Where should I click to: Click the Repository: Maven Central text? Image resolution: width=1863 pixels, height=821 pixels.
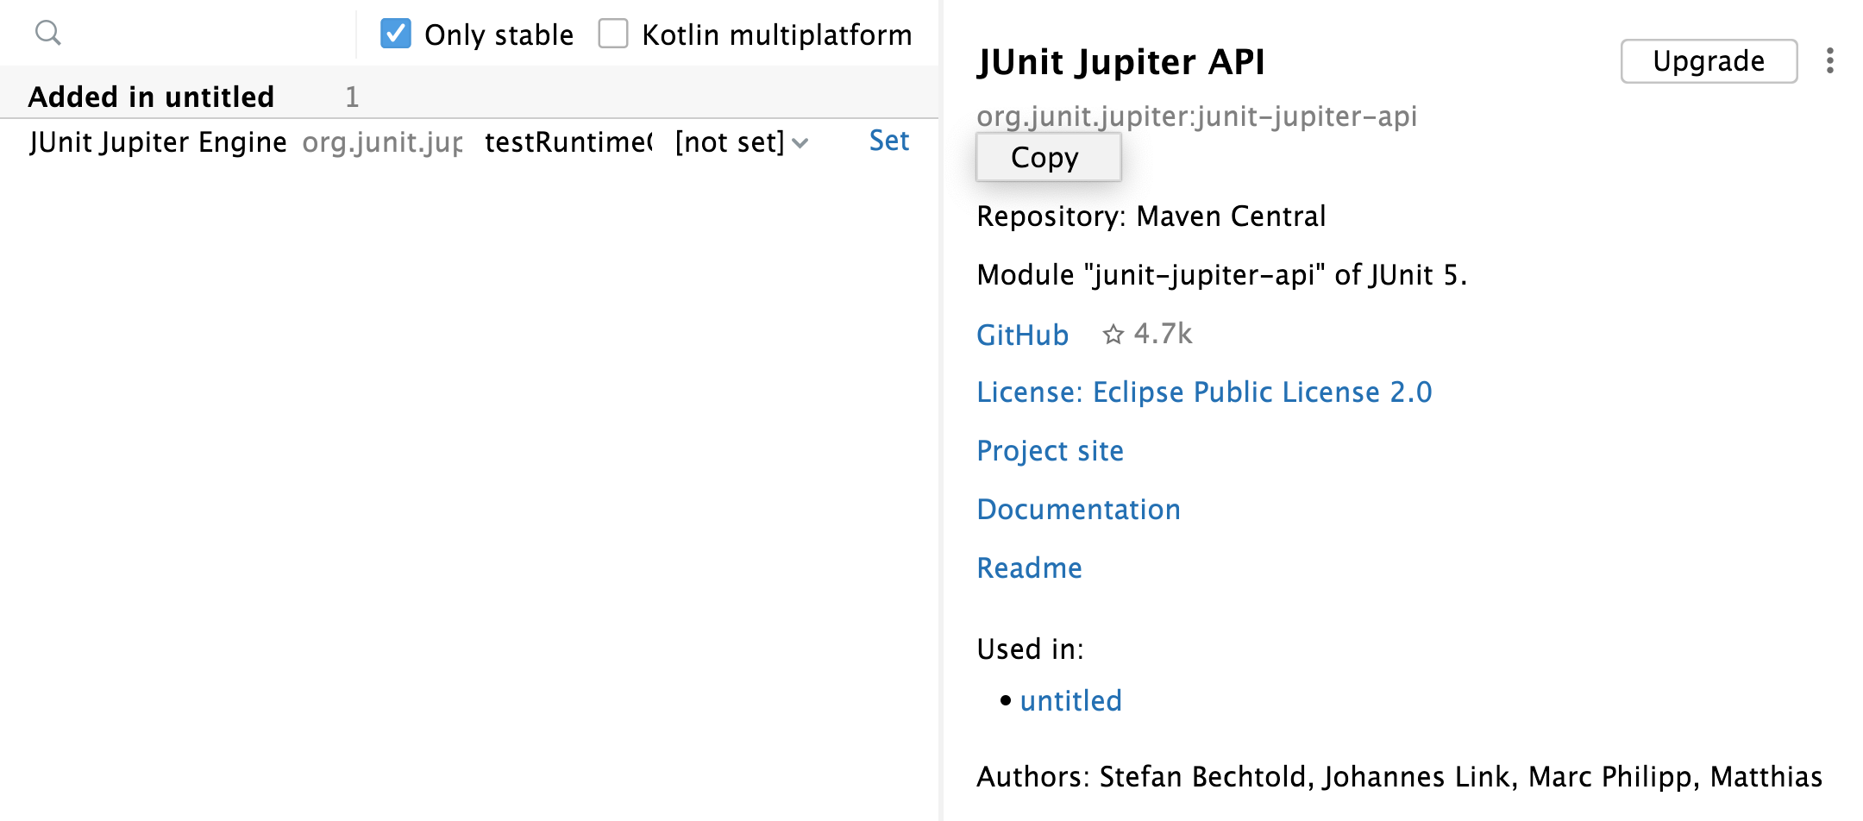coord(1151,216)
